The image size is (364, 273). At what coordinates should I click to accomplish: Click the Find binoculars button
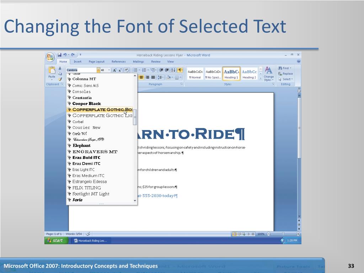[284, 68]
